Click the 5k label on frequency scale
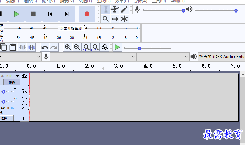The image size is (245, 145). [x=24, y=91]
